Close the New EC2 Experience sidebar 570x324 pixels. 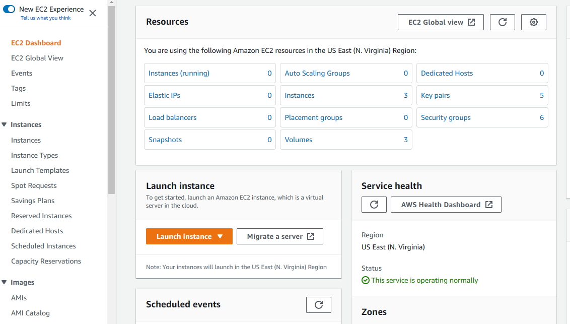coord(93,13)
